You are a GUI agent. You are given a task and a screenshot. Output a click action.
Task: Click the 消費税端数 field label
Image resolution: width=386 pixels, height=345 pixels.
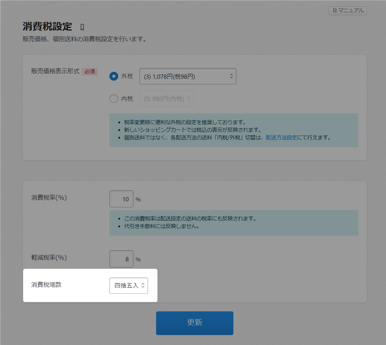point(46,285)
